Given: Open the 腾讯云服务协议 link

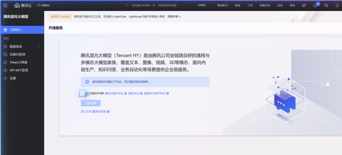Looking at the screenshot, I should 114,93.
